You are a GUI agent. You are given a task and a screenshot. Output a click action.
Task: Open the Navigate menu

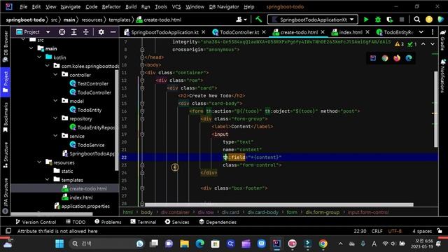pos(71,6)
